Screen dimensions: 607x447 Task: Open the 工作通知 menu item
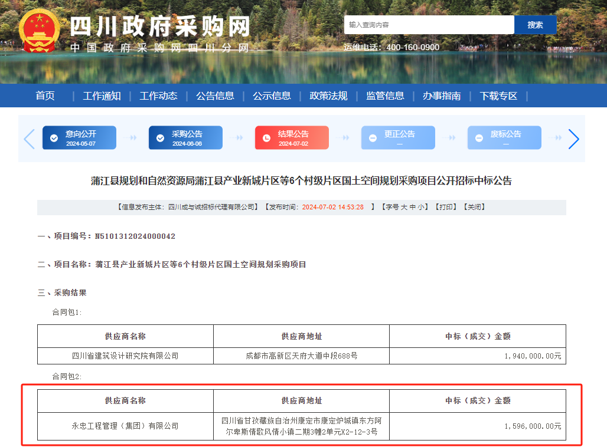coord(102,96)
